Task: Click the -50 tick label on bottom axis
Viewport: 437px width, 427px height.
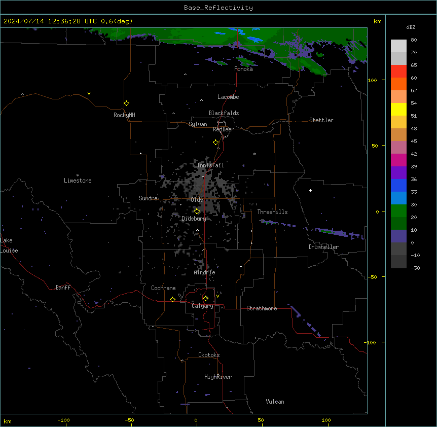Action: pos(129,420)
